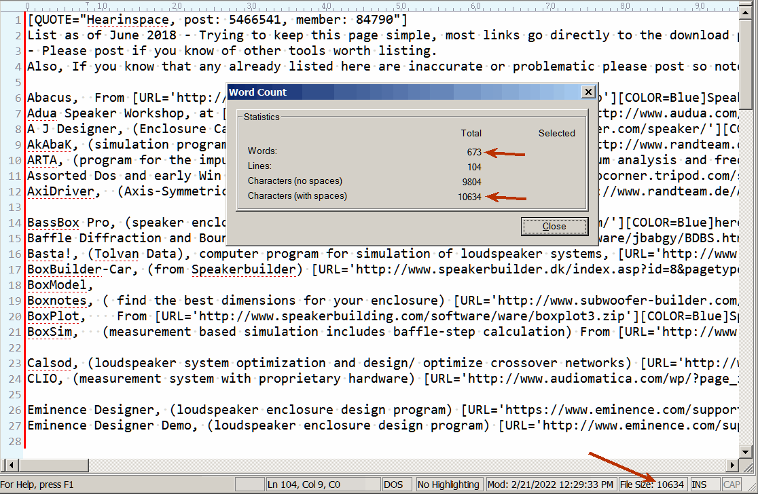
Task: Click the CAP indicator in status bar
Action: click(732, 484)
